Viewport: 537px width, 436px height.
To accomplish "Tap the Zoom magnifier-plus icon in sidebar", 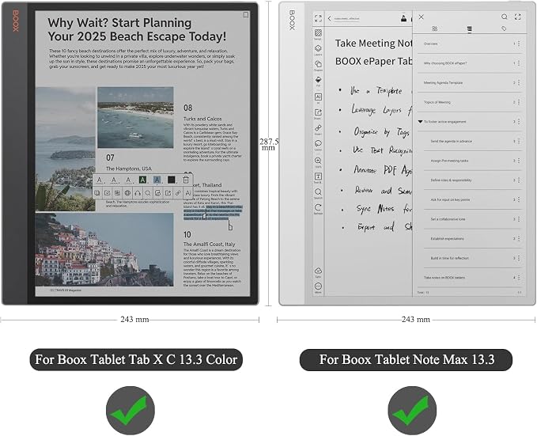I will [x=318, y=161].
